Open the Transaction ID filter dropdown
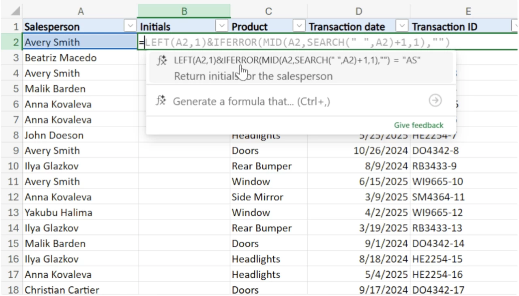This screenshot has width=519, height=296. [515, 26]
